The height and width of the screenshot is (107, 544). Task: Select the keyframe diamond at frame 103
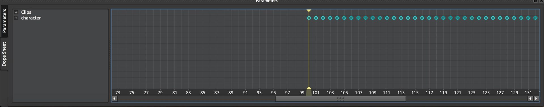(330, 18)
